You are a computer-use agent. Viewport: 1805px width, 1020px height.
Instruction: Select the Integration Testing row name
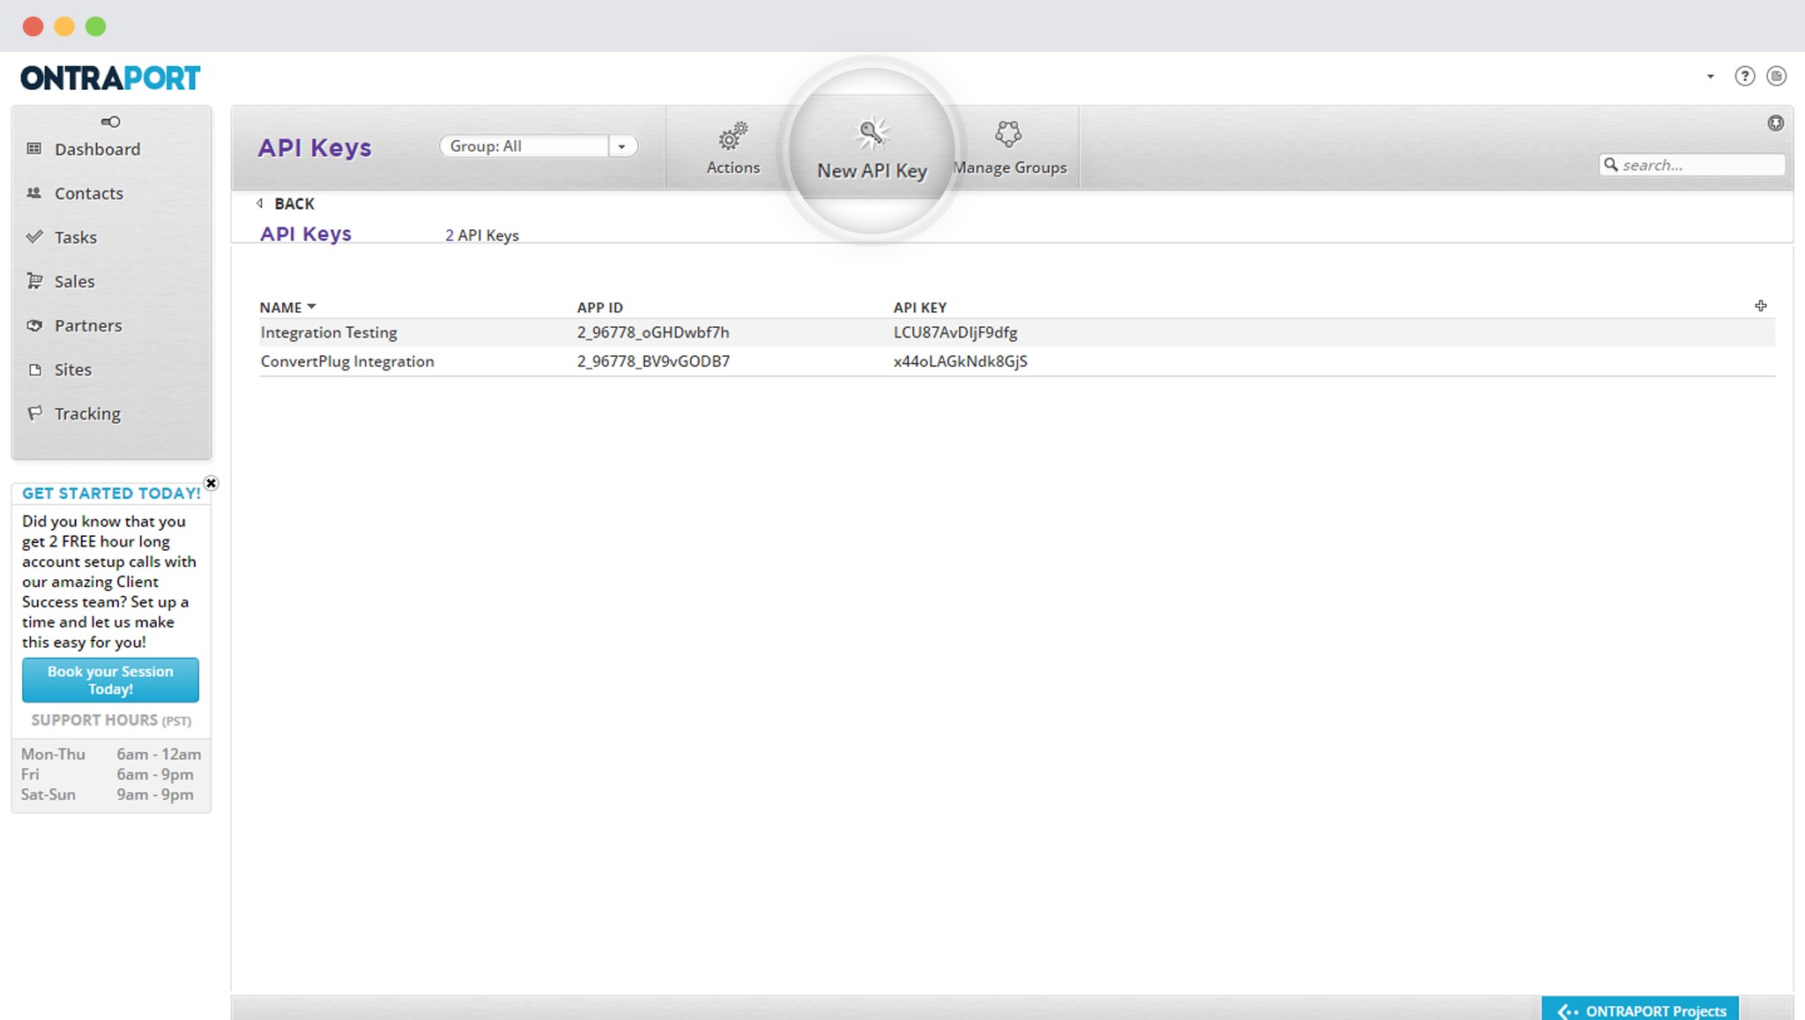329,332
